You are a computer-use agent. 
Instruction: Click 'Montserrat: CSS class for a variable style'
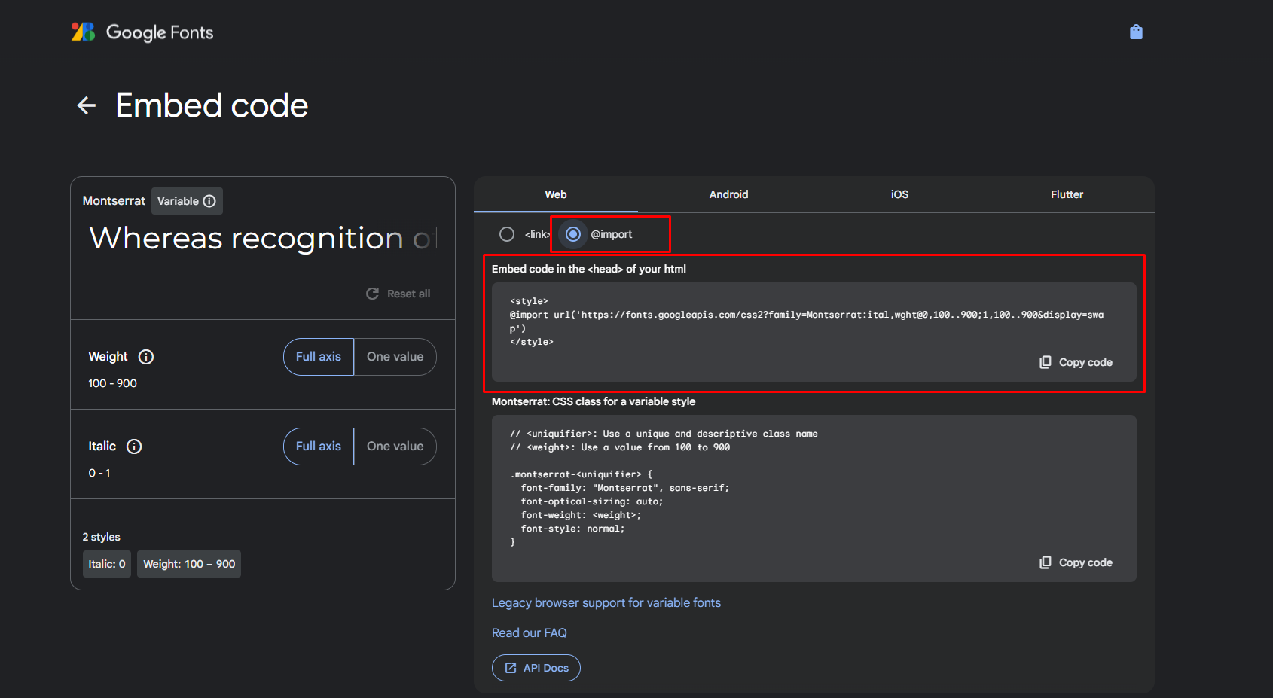[x=594, y=401]
